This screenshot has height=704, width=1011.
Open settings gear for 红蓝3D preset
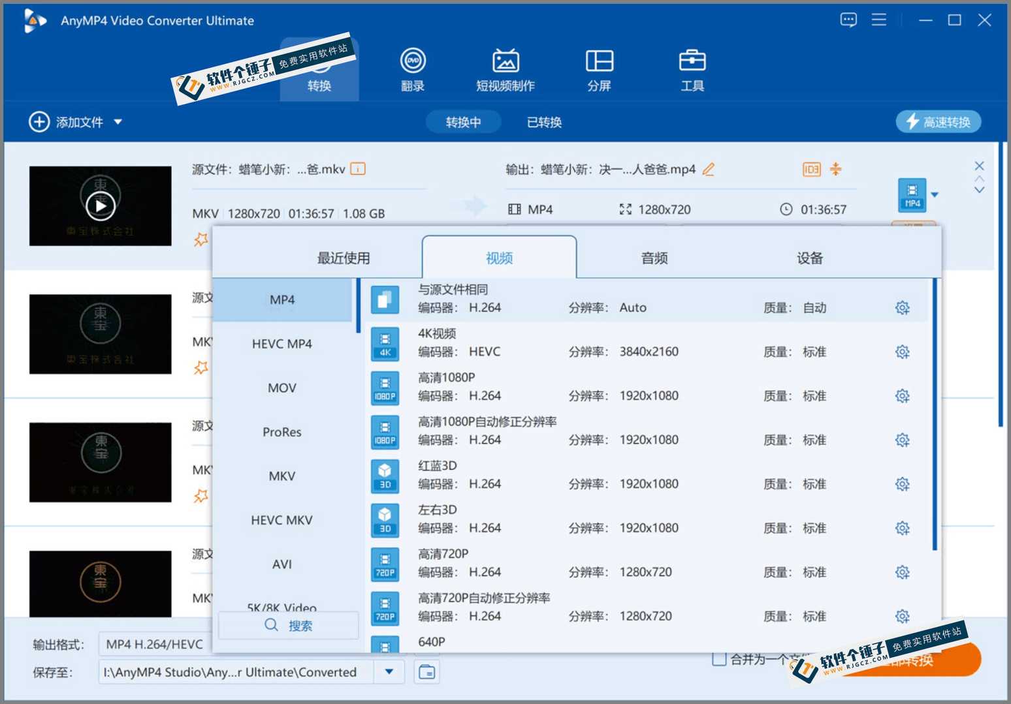click(903, 483)
